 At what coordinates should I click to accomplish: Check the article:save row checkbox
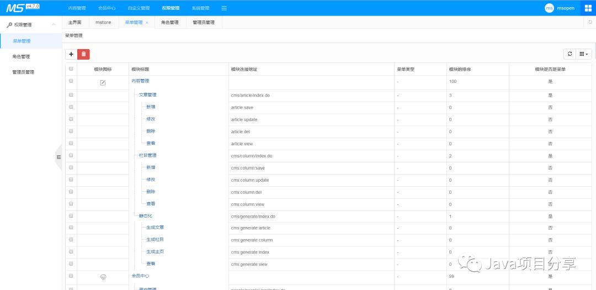(x=71, y=107)
